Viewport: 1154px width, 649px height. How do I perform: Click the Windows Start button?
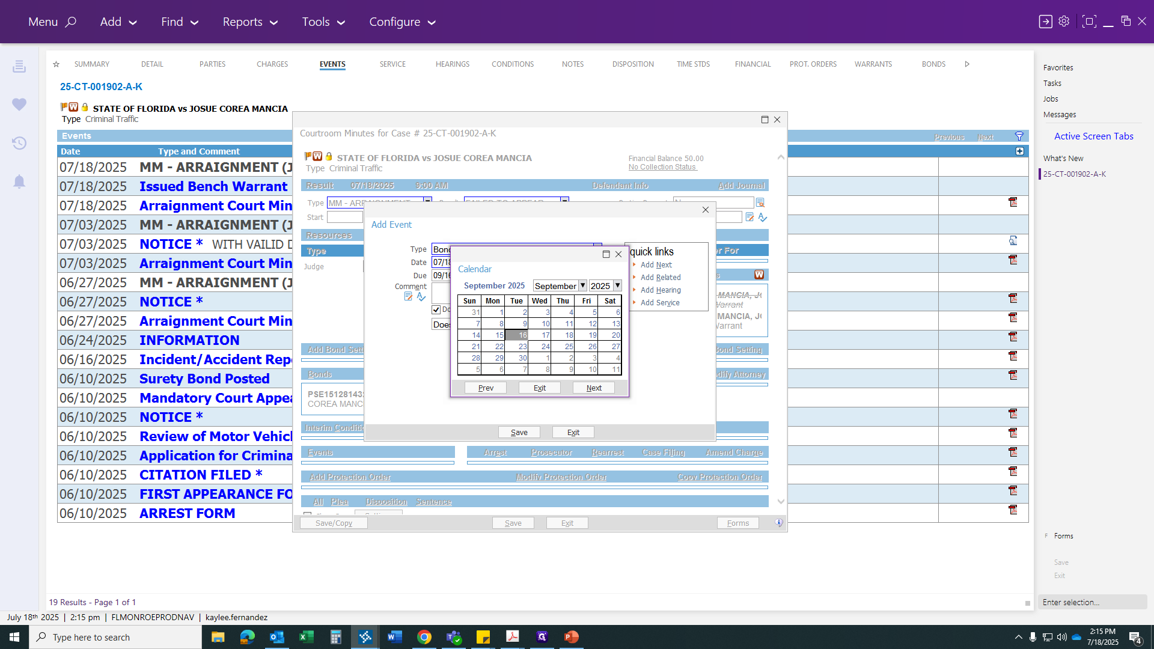[x=14, y=637]
